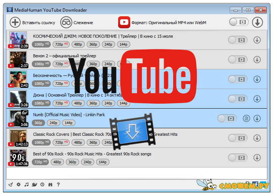Toggle video switch for Дюна row
The height and width of the screenshot is (195, 273).
click(x=238, y=99)
